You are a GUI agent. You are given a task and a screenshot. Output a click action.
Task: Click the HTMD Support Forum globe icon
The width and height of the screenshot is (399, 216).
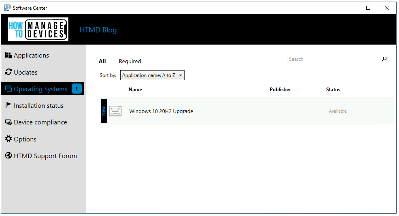pyautogui.click(x=8, y=155)
